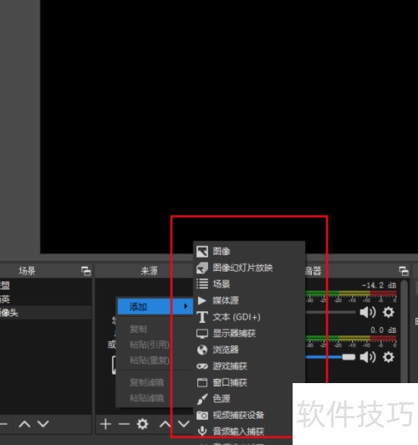Click the -14.2 dB level readout
This screenshot has width=418, height=445.
pyautogui.click(x=379, y=285)
